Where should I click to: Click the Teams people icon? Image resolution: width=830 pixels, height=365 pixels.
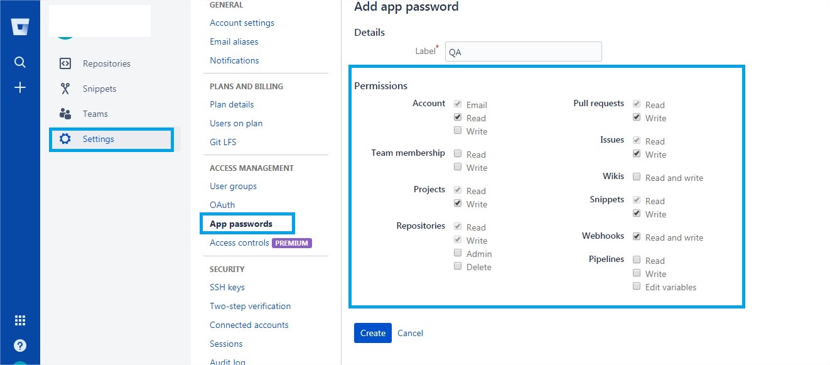click(65, 114)
